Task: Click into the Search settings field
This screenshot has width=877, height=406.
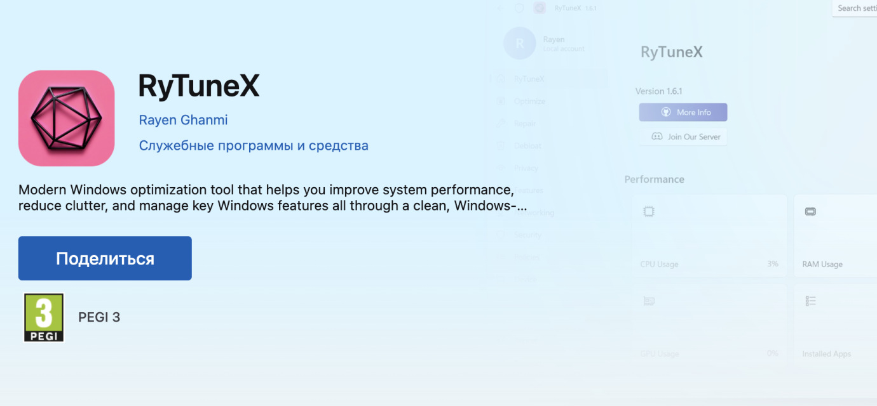Action: coord(855,8)
